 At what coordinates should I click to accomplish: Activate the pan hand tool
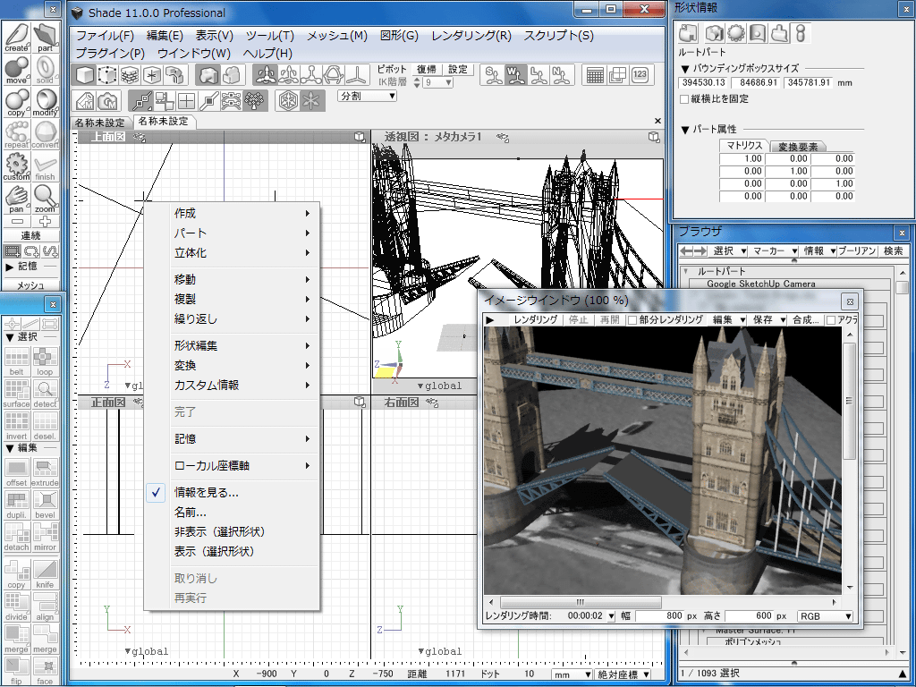pos(16,199)
